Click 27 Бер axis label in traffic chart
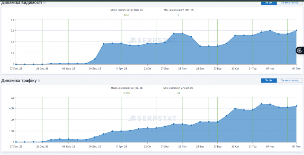This screenshot has width=304, height=155. 218,147
